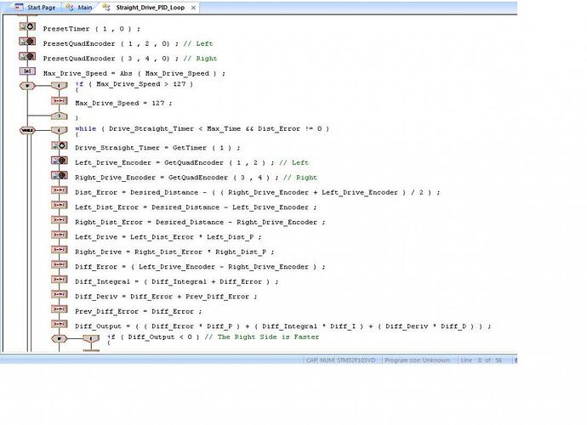The height and width of the screenshot is (425, 587).
Task: Switch to the Start Page tab
Action: pyautogui.click(x=35, y=7)
